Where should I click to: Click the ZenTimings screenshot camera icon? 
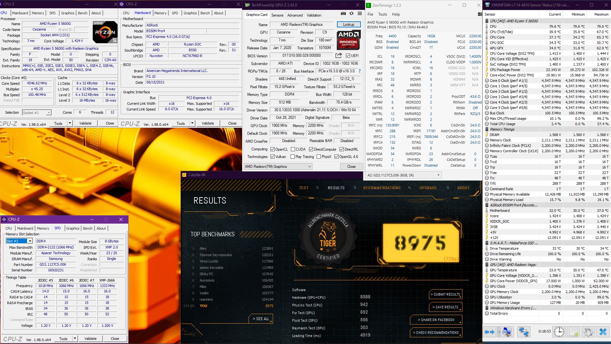pyautogui.click(x=480, y=14)
